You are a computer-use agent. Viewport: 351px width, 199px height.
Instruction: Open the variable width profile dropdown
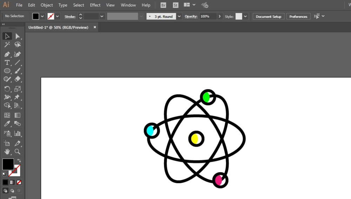141,17
